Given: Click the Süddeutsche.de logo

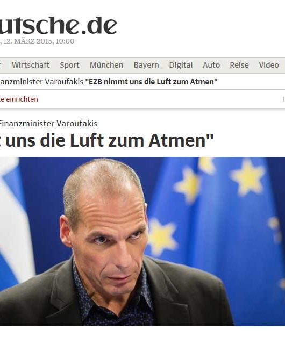Looking at the screenshot, I should point(58,26).
